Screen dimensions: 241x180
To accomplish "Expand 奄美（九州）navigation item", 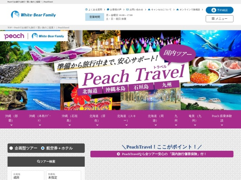I will 195,119.
